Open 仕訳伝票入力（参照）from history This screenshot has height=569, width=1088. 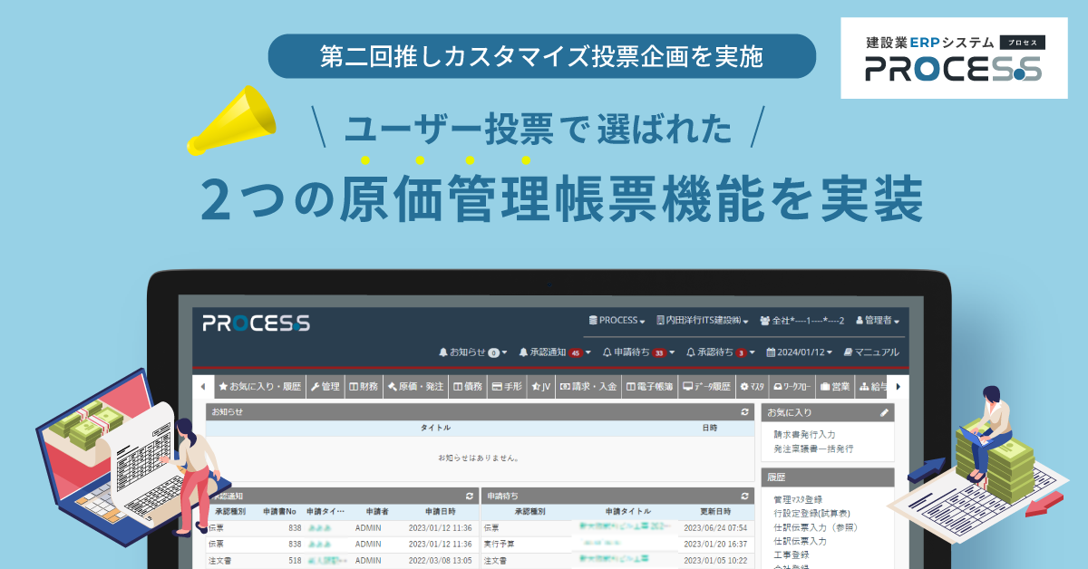point(815,526)
